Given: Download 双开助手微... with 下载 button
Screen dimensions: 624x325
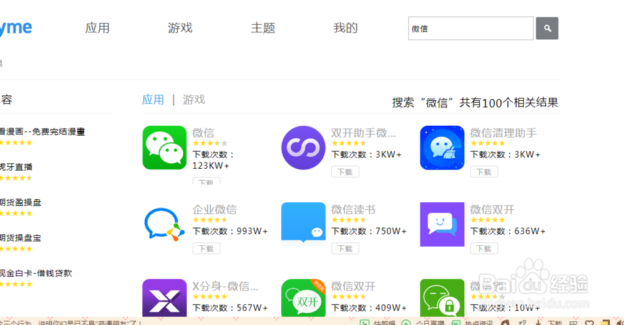Looking at the screenshot, I should point(345,172).
